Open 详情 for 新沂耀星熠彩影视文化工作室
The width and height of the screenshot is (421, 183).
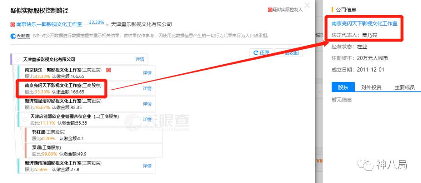147,104
